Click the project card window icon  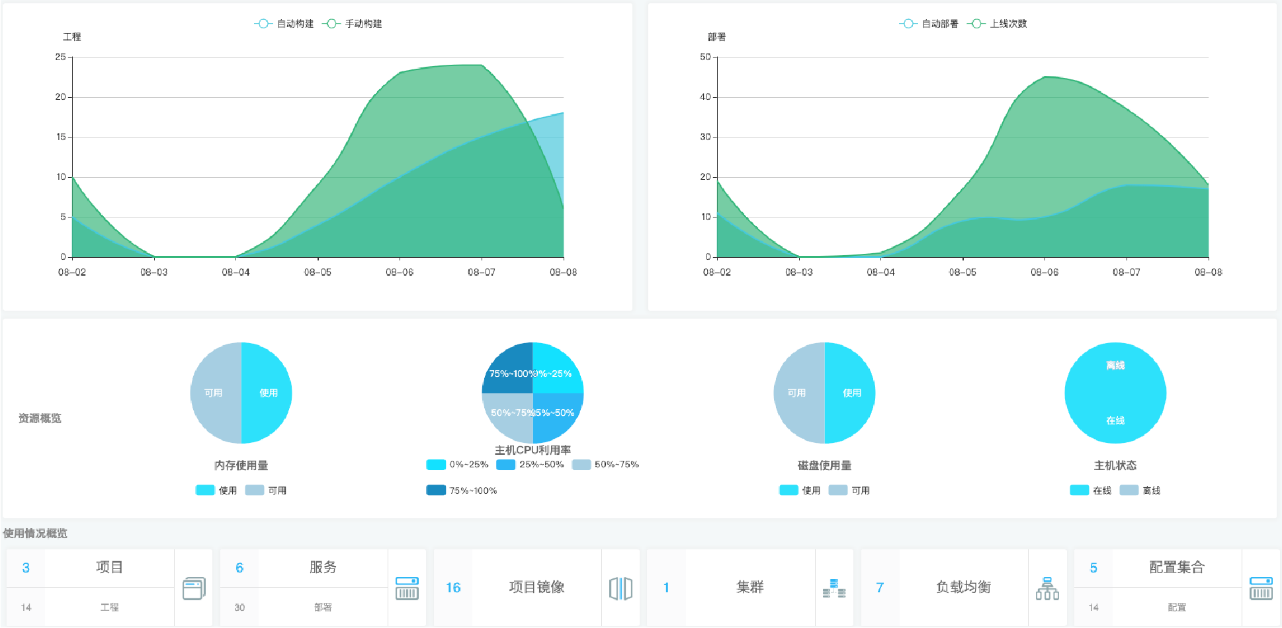coord(193,588)
